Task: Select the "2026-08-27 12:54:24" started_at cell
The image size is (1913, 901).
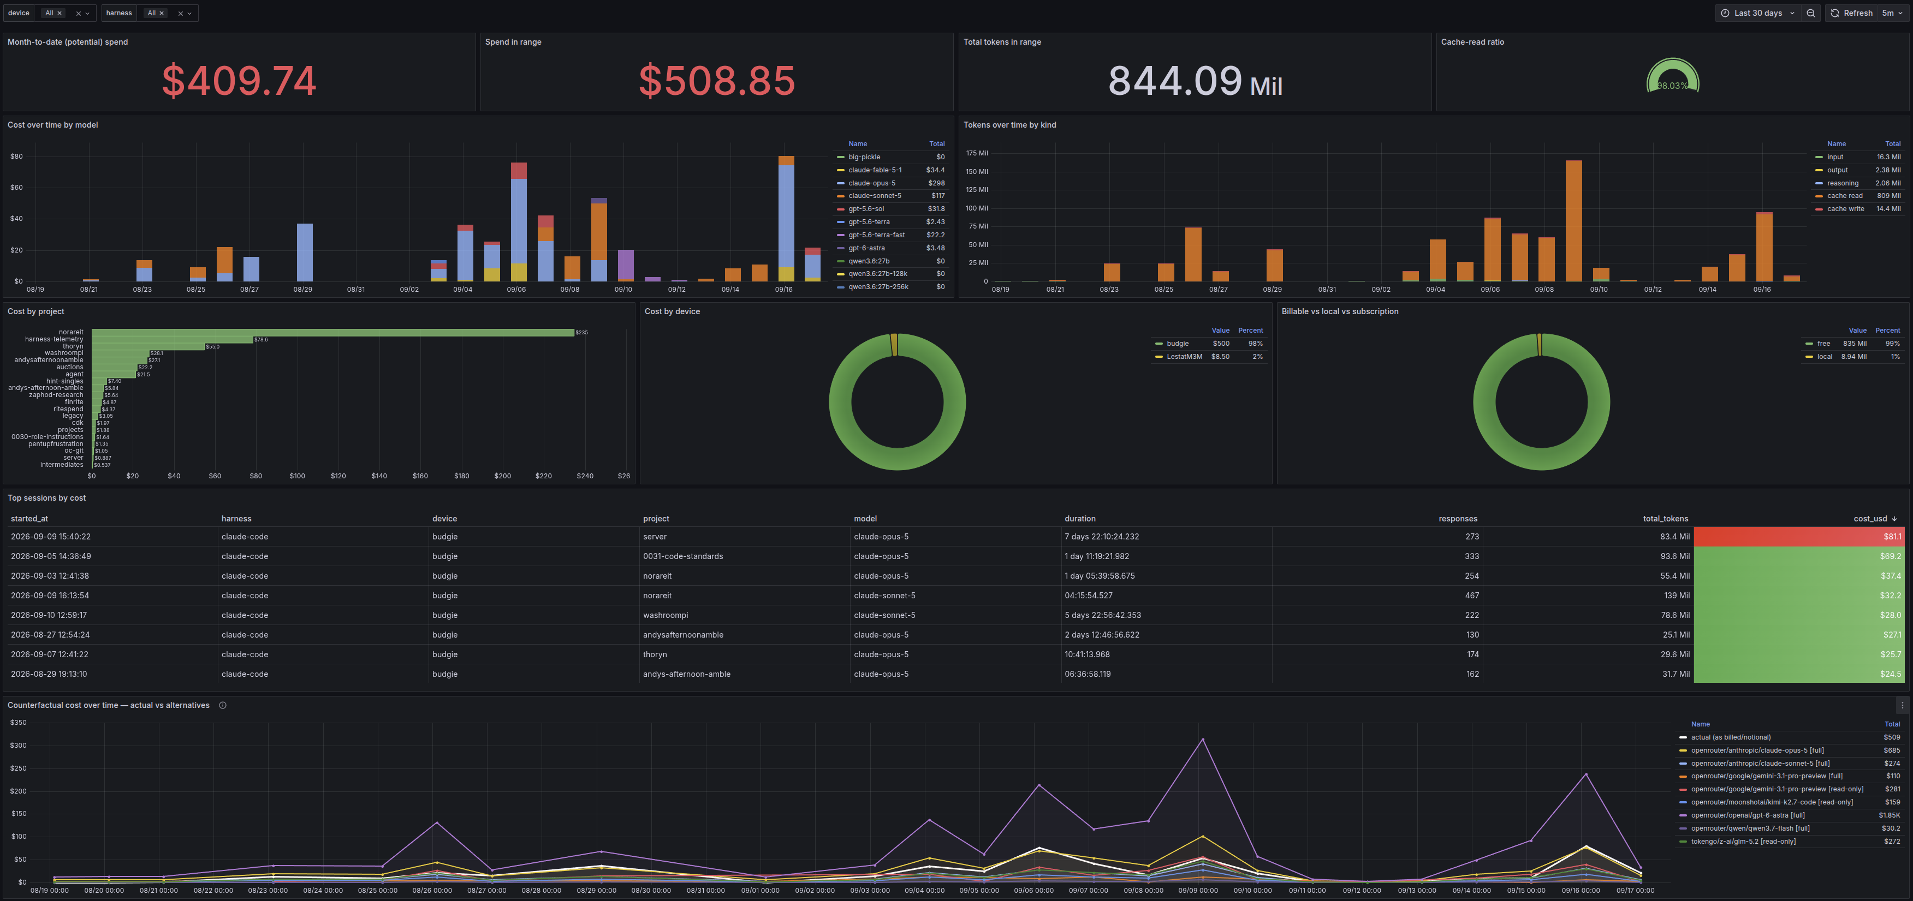Action: pos(113,634)
